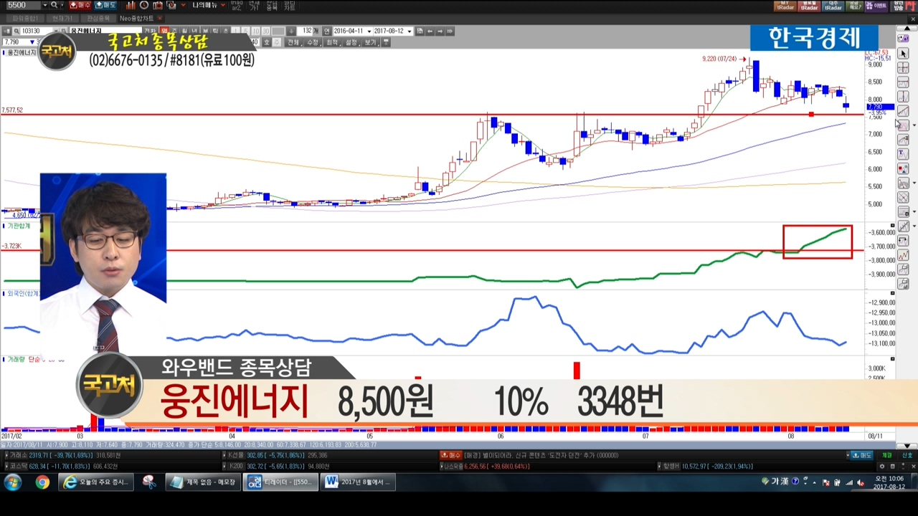Open the Windows Start button
This screenshot has height=516, width=918.
12,482
